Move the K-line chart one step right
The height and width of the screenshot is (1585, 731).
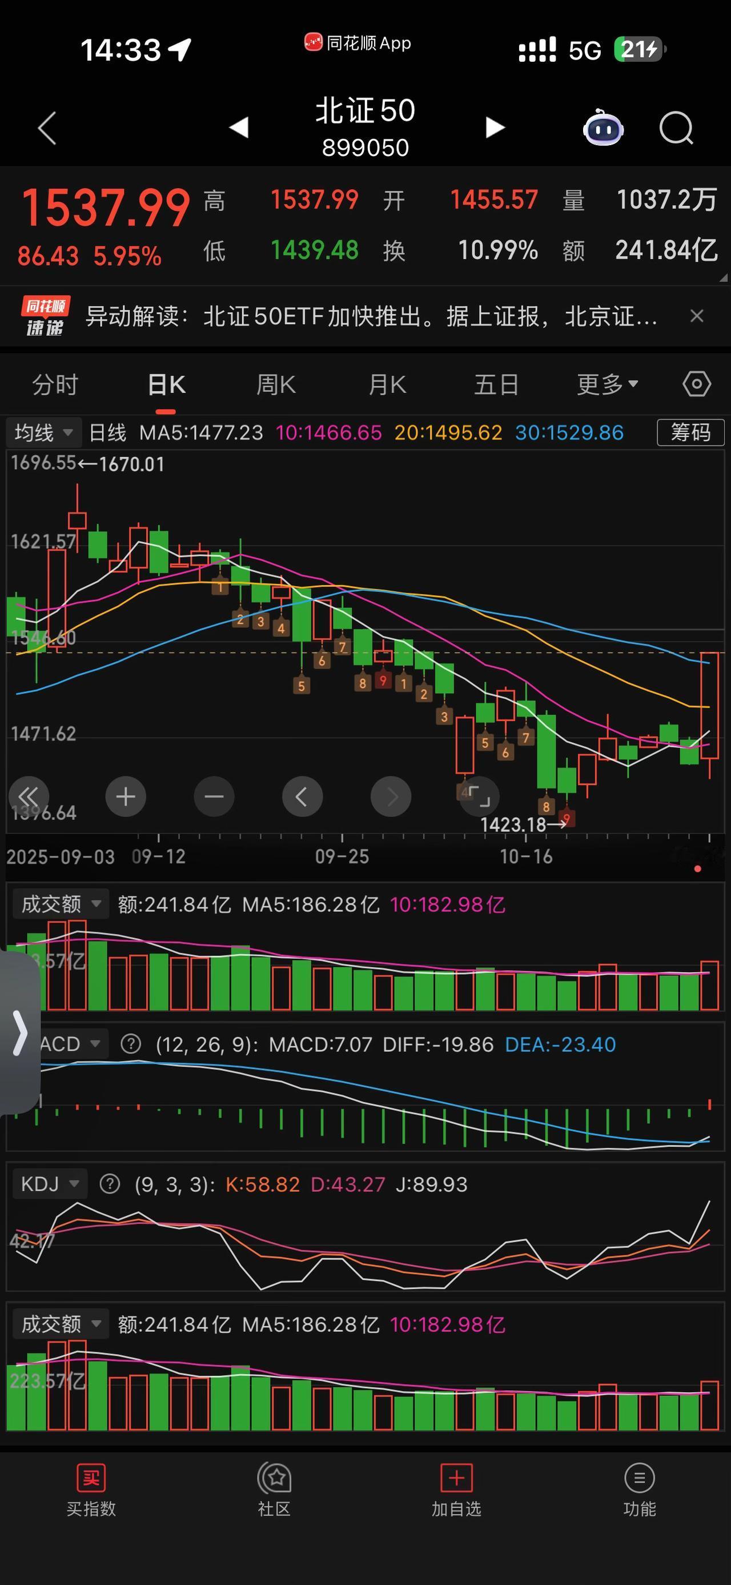pos(391,796)
